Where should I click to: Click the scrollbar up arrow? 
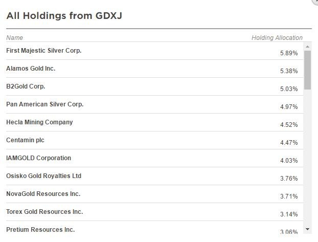pos(307,47)
